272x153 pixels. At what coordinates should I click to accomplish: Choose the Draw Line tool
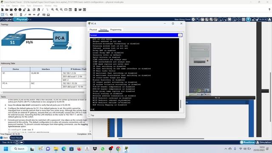click(x=25, y=14)
